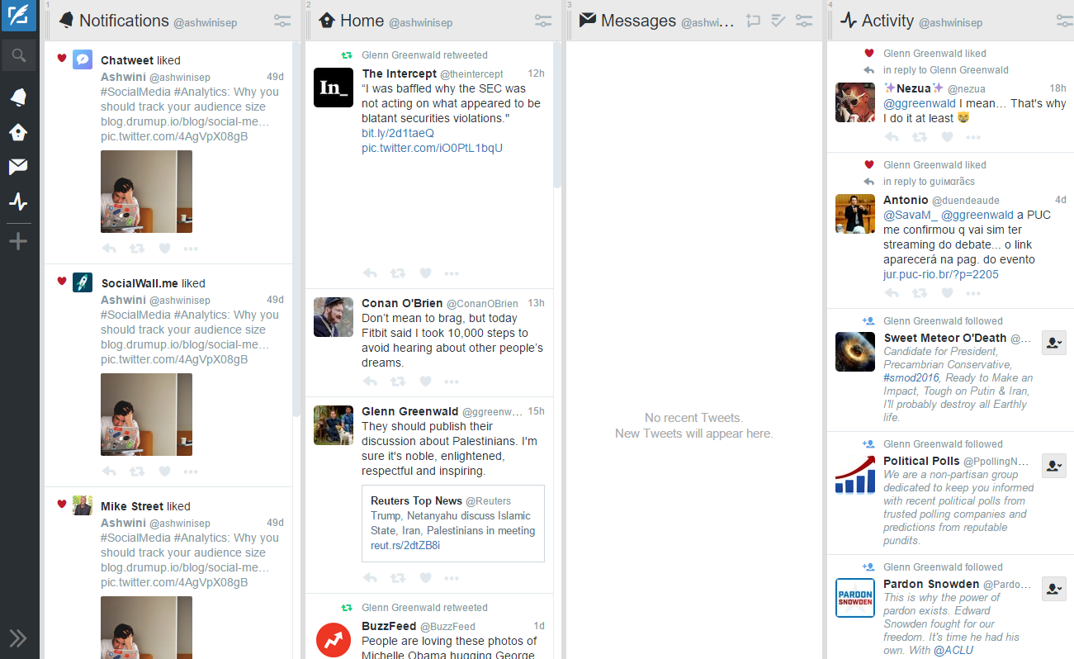Open Notifications column settings
Screen dimensions: 1074x659
pyautogui.click(x=282, y=21)
